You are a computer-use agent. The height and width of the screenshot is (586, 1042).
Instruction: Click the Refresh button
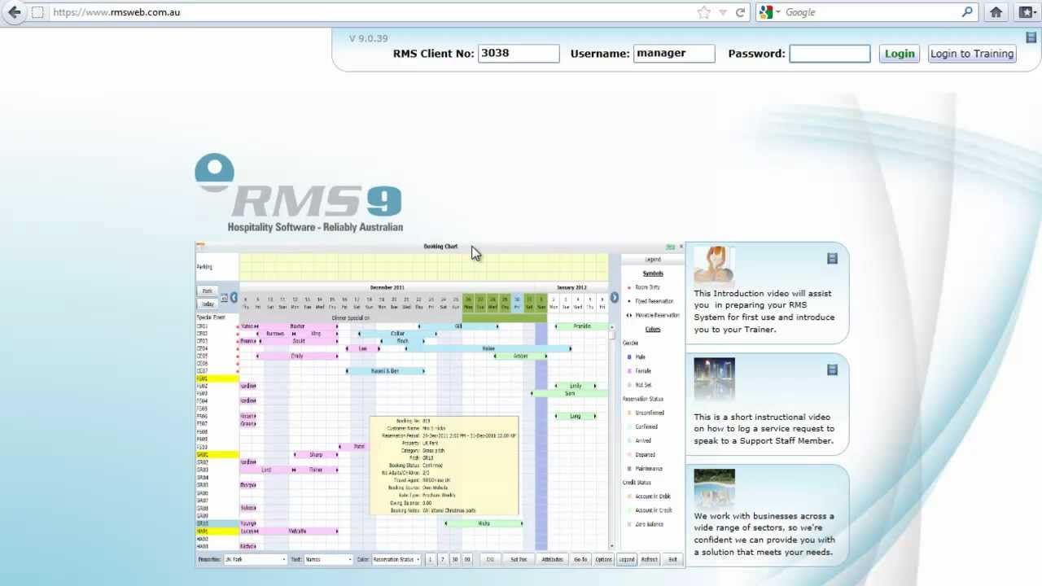coord(649,559)
